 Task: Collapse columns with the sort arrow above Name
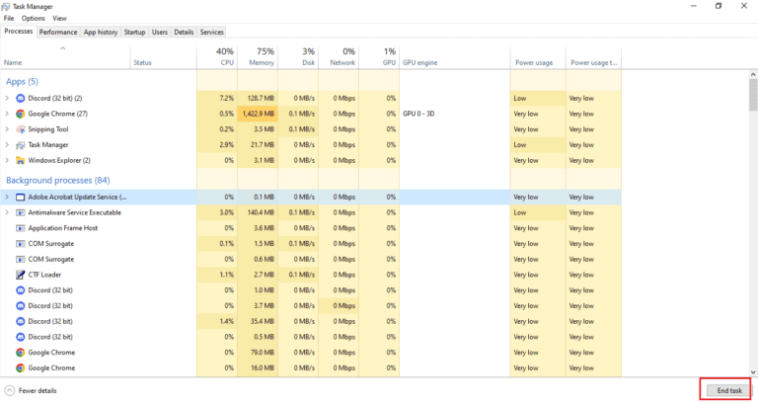pyautogui.click(x=63, y=48)
